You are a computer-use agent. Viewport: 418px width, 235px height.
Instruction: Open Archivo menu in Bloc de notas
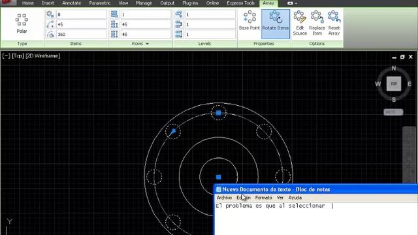[224, 198]
